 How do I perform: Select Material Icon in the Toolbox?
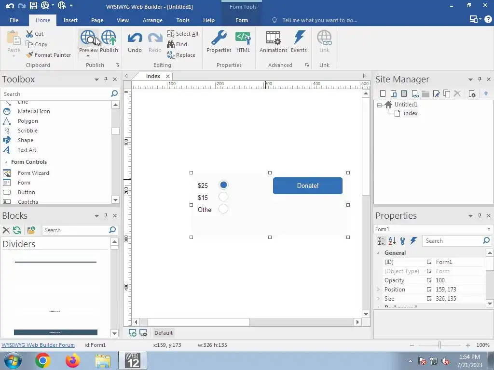(34, 111)
